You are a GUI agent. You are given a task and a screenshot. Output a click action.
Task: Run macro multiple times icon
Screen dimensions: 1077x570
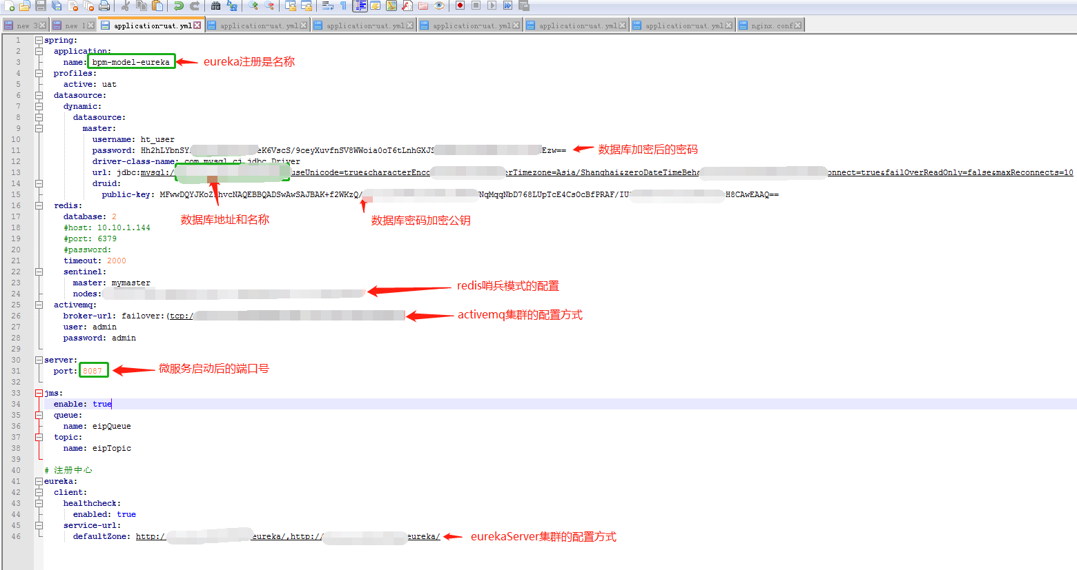[x=508, y=6]
